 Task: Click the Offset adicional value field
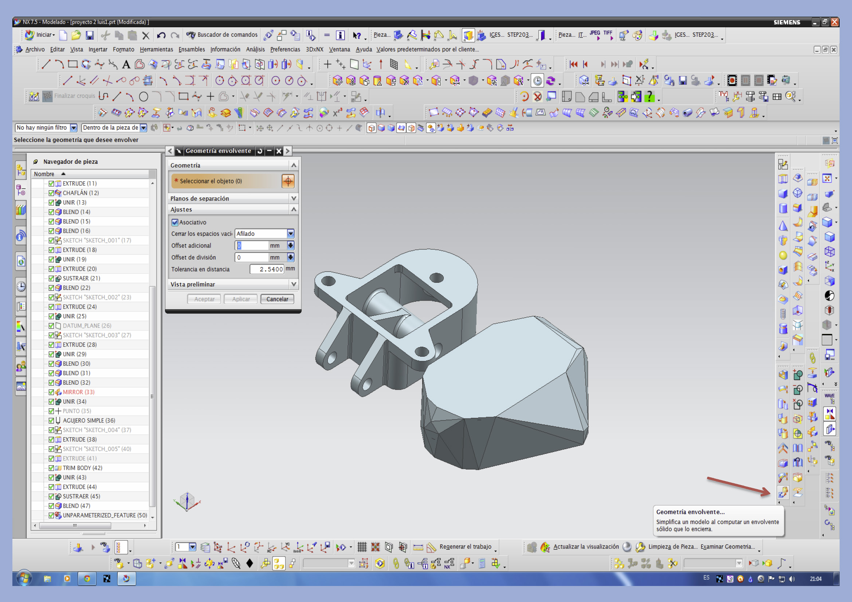click(252, 245)
